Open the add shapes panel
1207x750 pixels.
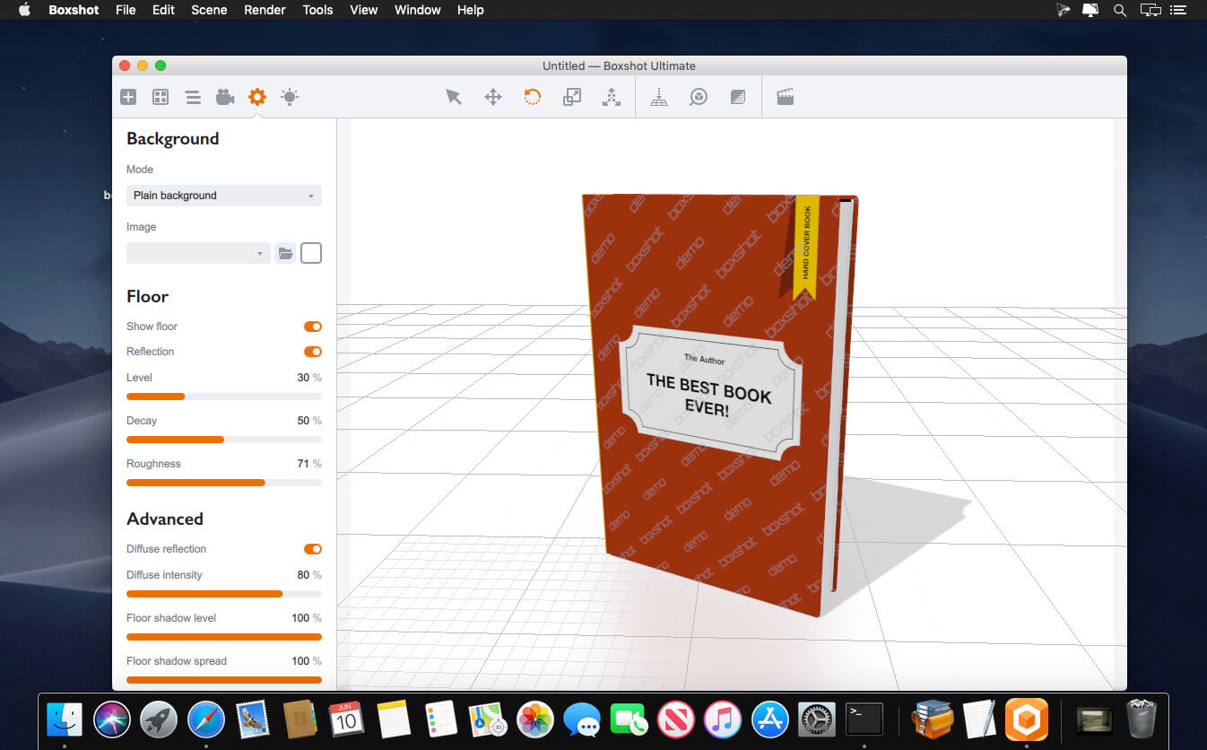128,97
